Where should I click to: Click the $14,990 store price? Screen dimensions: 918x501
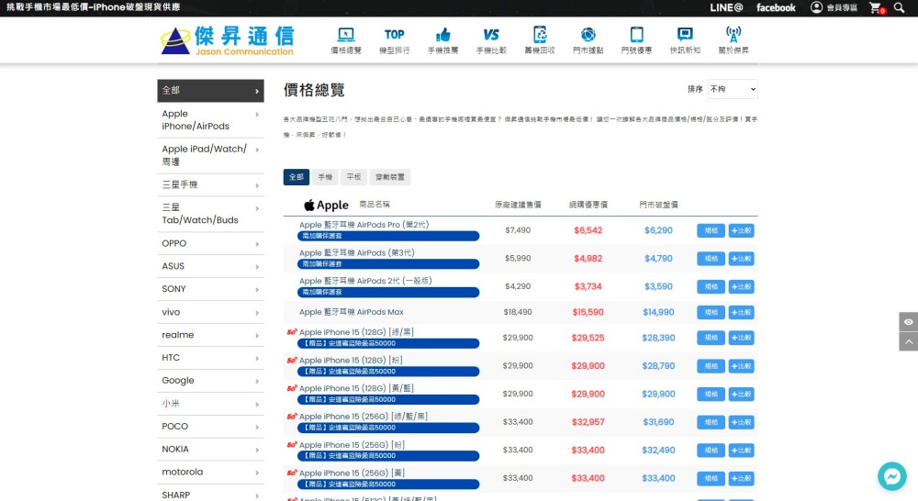pyautogui.click(x=658, y=313)
